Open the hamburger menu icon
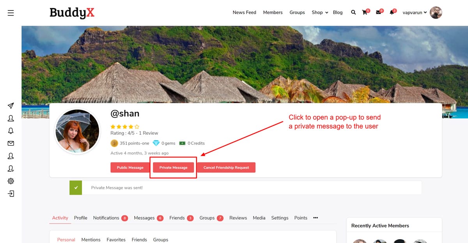 (x=11, y=13)
